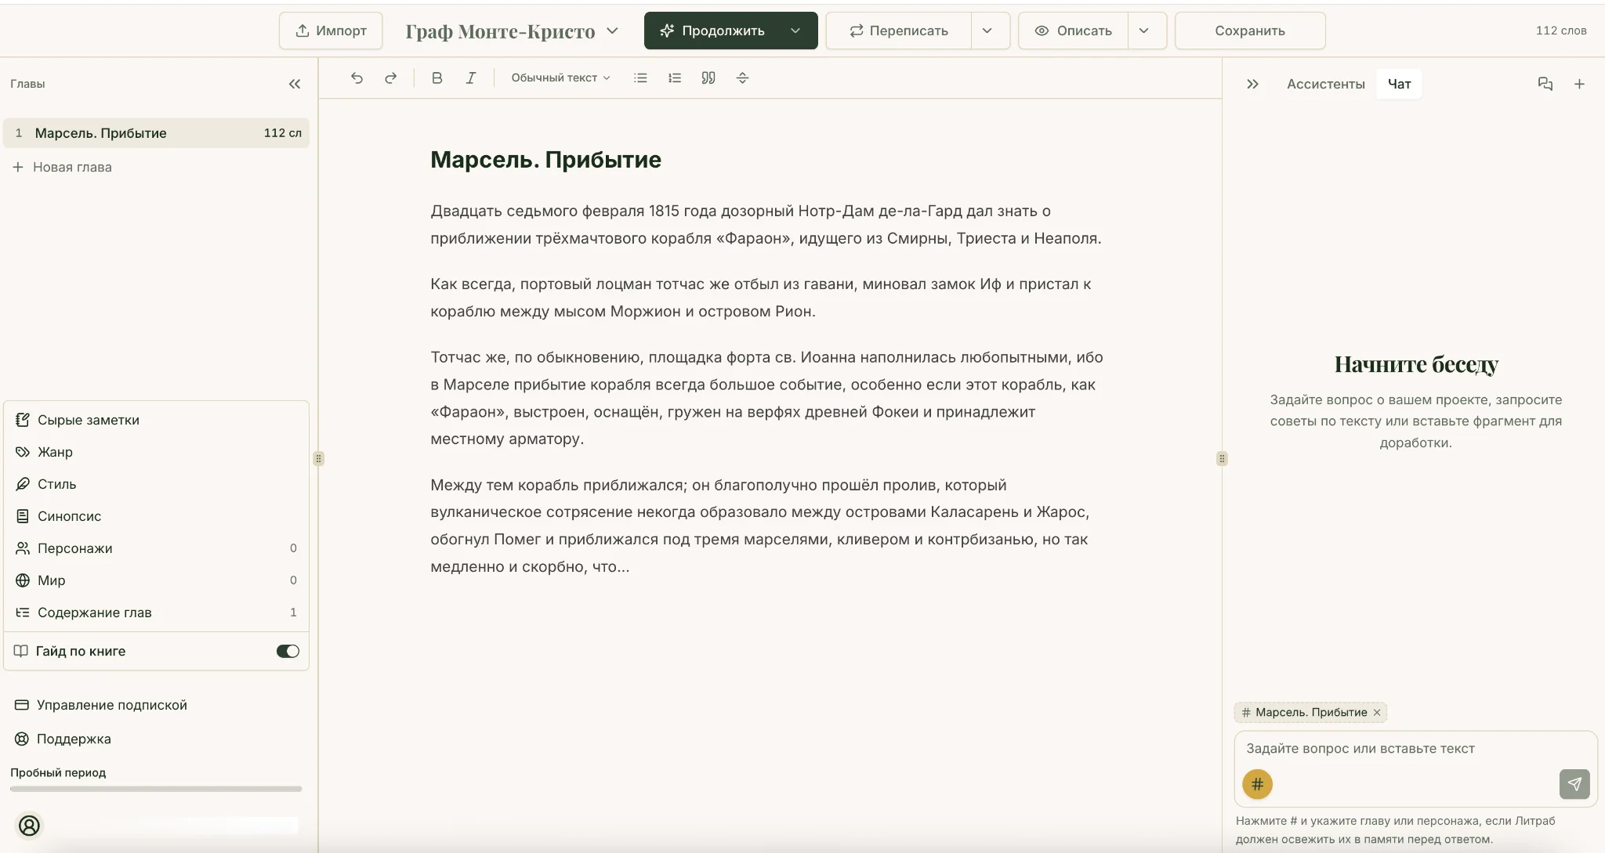This screenshot has width=1605, height=853.
Task: Click the 112 слов word counter
Action: pyautogui.click(x=1561, y=31)
